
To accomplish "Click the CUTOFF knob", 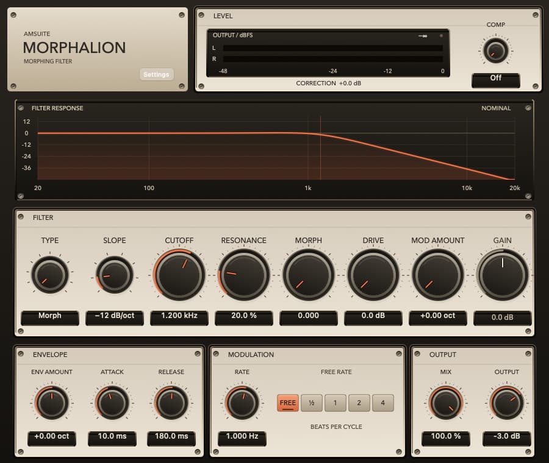I will (179, 275).
